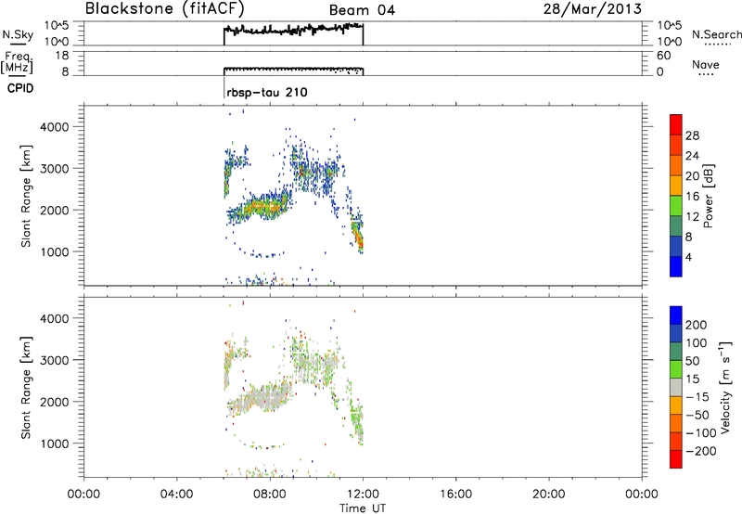Click the date '28/Mar/2013'
The width and height of the screenshot is (742, 514).
[x=592, y=9]
